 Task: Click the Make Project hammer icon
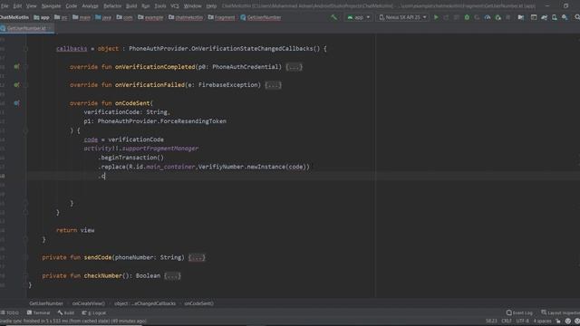pyautogui.click(x=333, y=17)
